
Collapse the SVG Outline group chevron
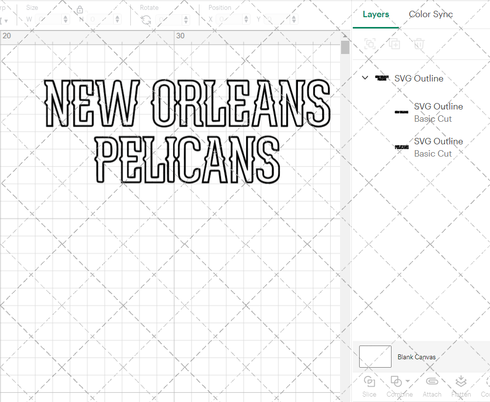point(365,78)
